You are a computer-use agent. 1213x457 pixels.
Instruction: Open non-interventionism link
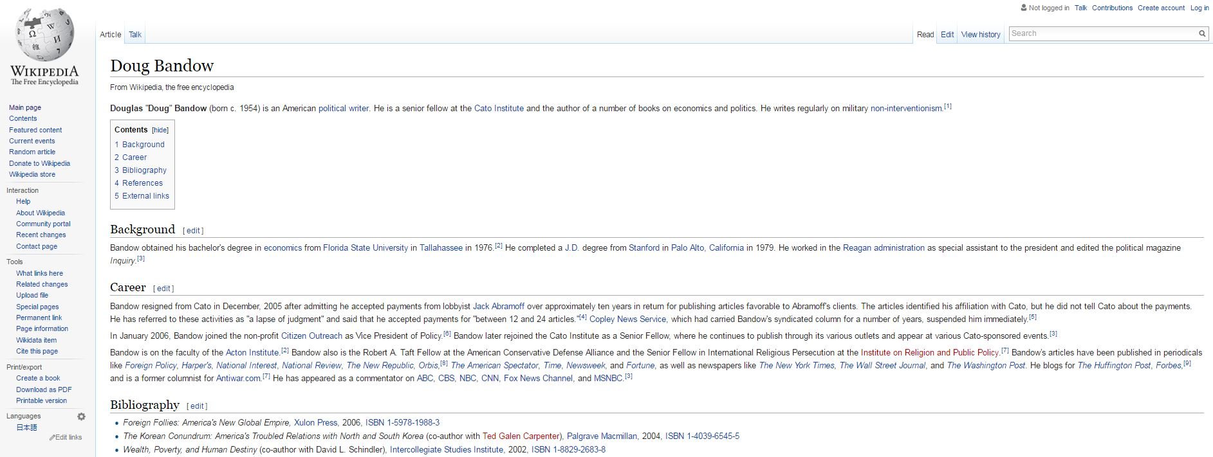906,109
